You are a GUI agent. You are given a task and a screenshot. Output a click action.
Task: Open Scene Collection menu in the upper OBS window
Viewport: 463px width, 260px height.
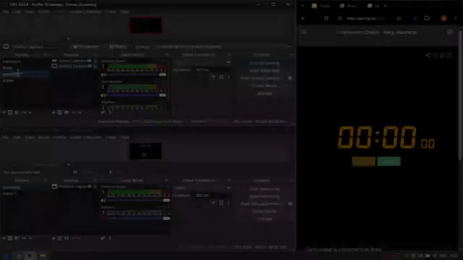pos(86,12)
